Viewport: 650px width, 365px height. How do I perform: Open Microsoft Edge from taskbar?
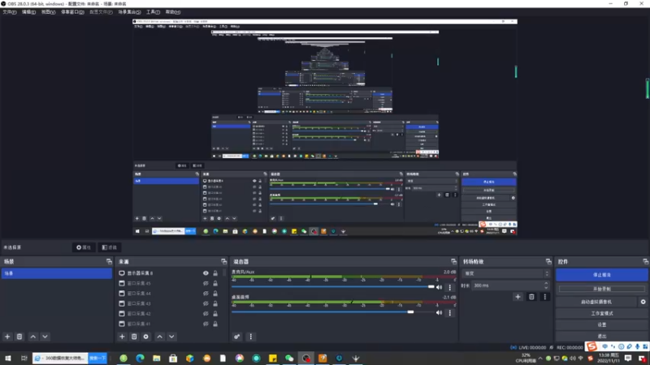[140, 358]
